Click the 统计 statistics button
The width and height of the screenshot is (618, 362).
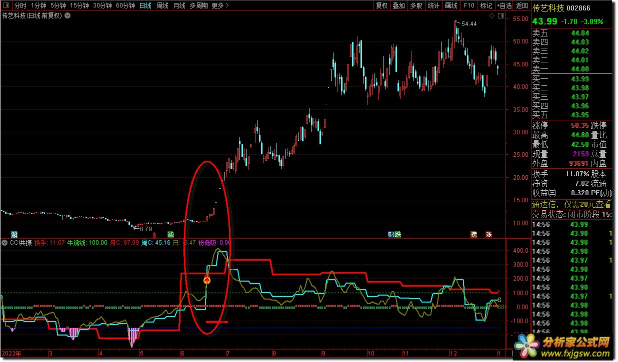pyautogui.click(x=434, y=5)
